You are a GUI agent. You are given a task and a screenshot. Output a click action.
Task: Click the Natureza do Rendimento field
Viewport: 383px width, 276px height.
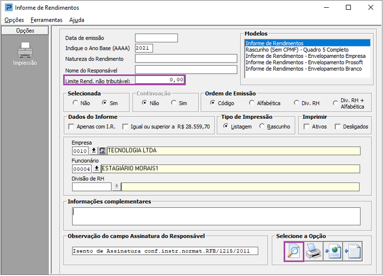186,58
